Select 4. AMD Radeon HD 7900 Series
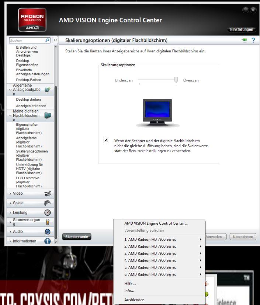260x305 pixels. [x=159, y=260]
